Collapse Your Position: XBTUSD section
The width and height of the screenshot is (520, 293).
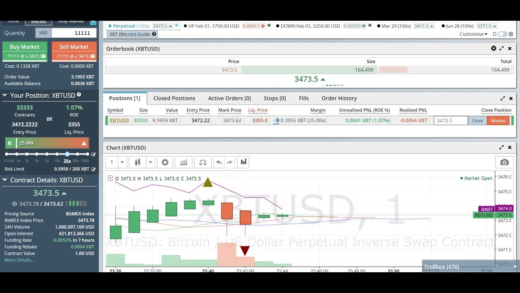5,95
